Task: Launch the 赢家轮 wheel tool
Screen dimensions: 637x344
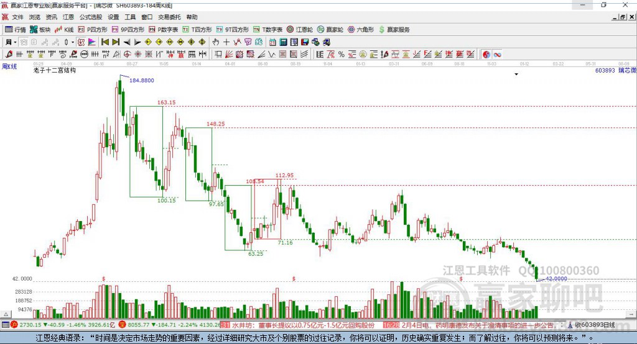Action: click(x=330, y=29)
